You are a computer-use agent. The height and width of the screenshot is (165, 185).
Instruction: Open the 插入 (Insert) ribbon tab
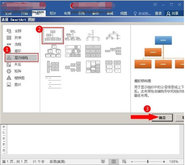[x=39, y=13]
